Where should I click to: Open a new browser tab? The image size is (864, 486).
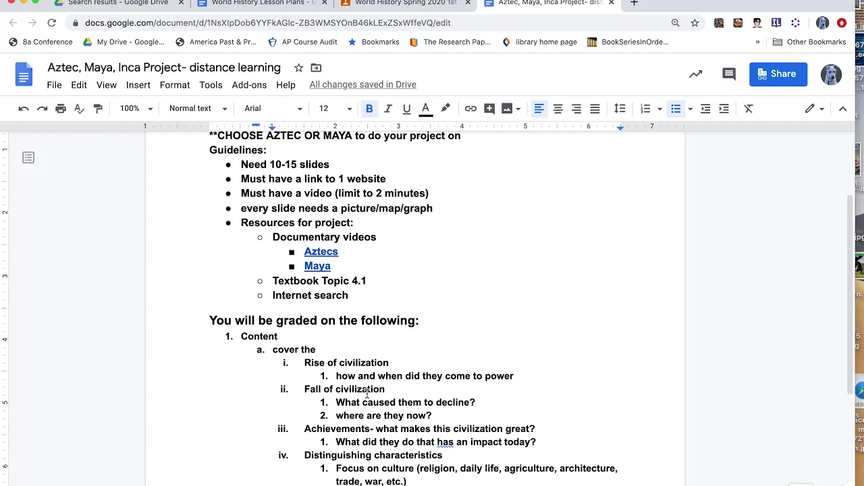[x=634, y=3]
